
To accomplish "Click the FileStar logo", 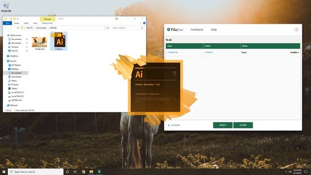I will [175, 30].
